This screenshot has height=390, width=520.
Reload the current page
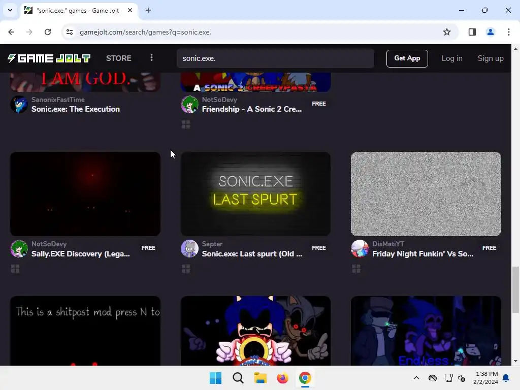48,32
